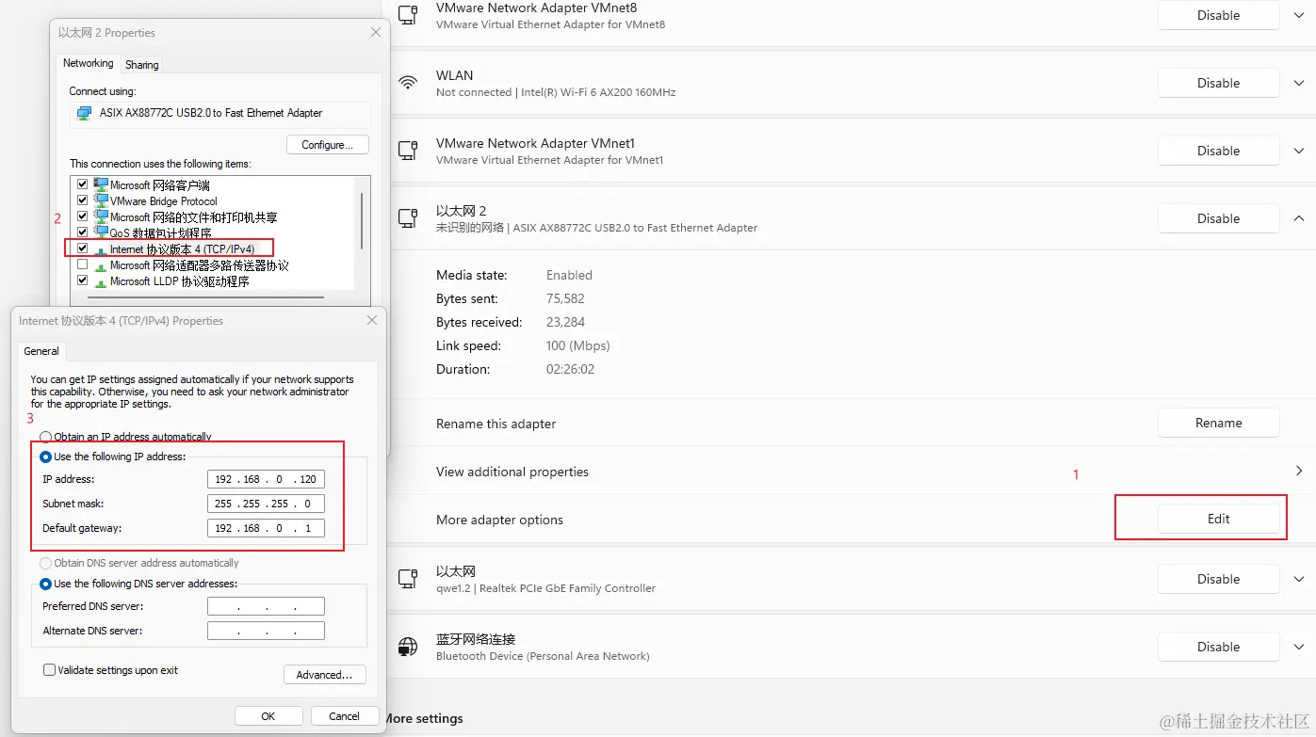1316x737 pixels.
Task: Toggle the QoS 数据包计划程序 checkbox
Action: tap(83, 232)
